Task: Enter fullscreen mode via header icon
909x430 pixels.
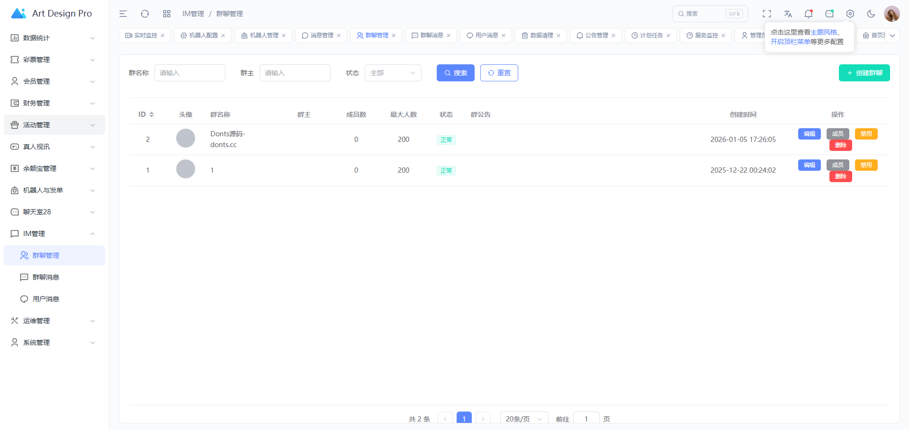Action: click(766, 14)
